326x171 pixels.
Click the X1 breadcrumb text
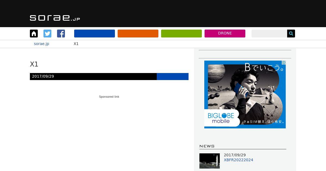click(76, 44)
